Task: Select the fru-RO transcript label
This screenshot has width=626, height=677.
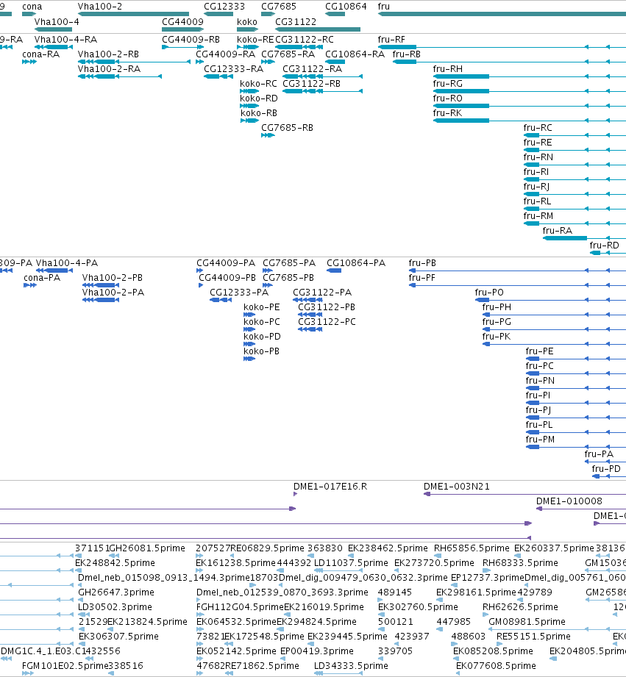Action: coord(447,98)
